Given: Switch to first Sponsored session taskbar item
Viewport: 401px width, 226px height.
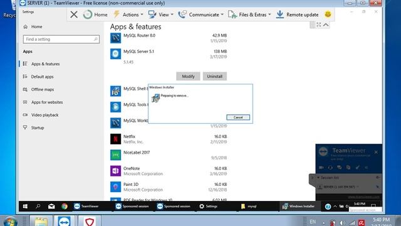Looking at the screenshot, I should [x=132, y=207].
